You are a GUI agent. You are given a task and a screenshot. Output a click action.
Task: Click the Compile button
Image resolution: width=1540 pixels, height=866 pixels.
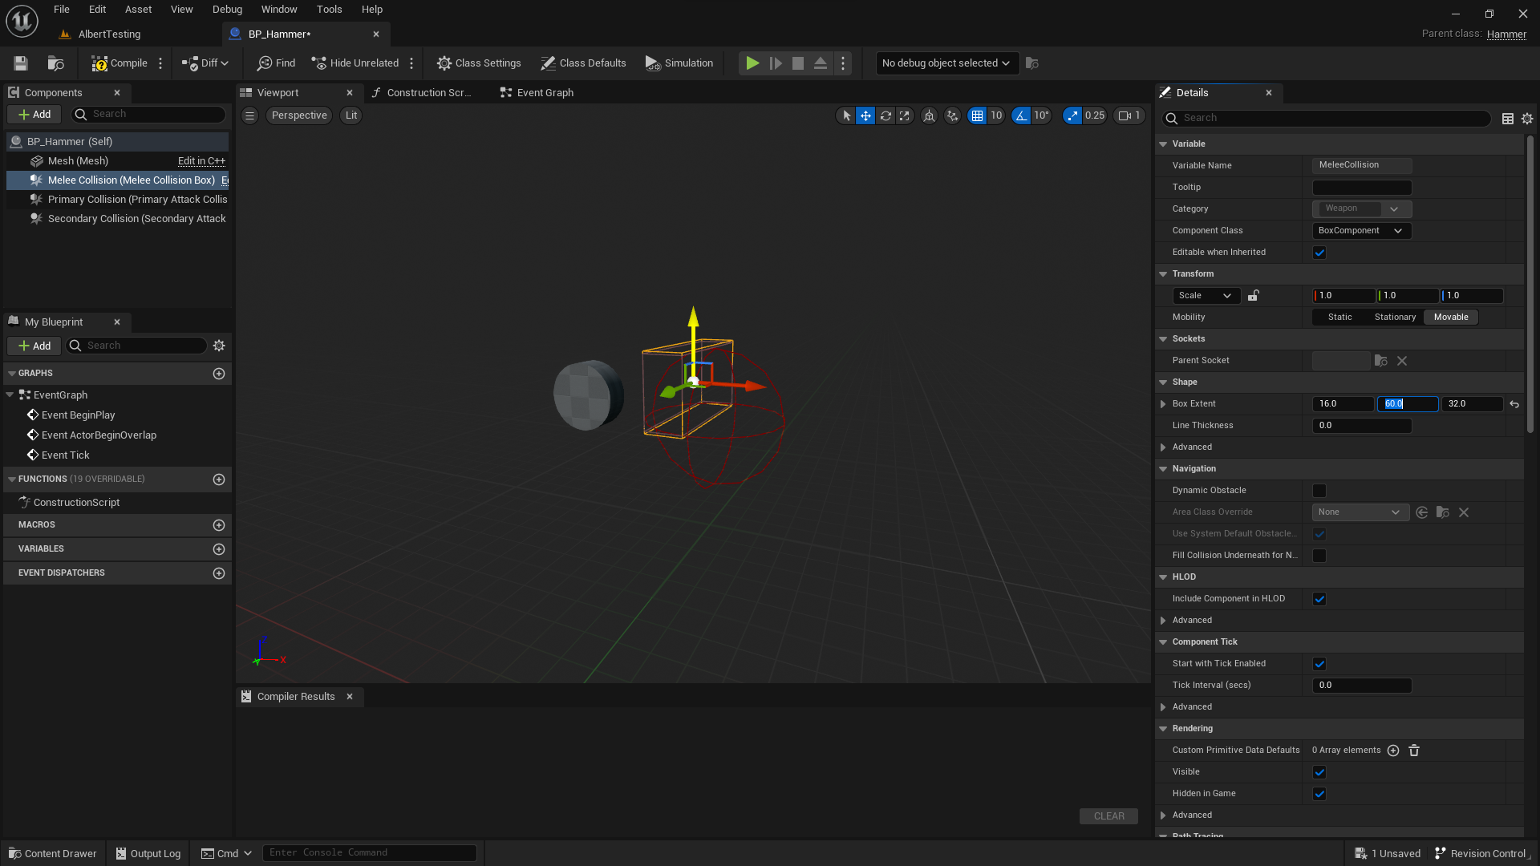(120, 63)
